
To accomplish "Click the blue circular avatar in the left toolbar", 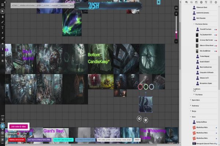I will (3, 126).
